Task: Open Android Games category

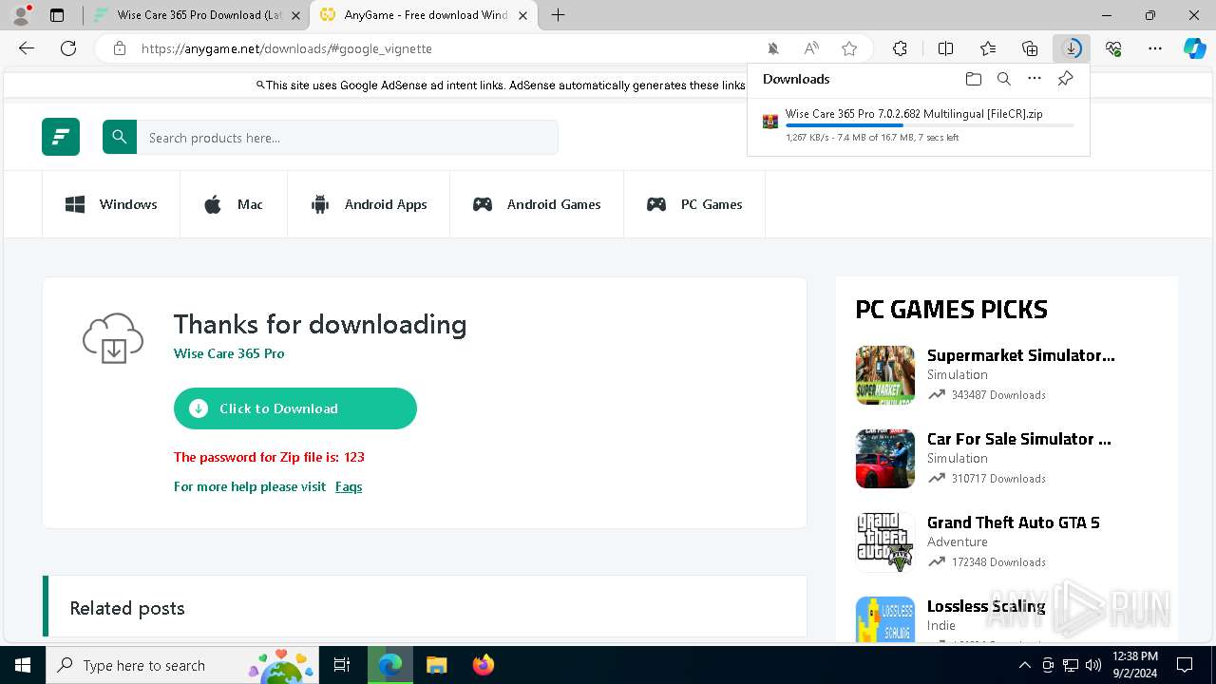Action: (x=537, y=204)
